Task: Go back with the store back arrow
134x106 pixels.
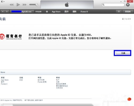Action: [x=3, y=12]
